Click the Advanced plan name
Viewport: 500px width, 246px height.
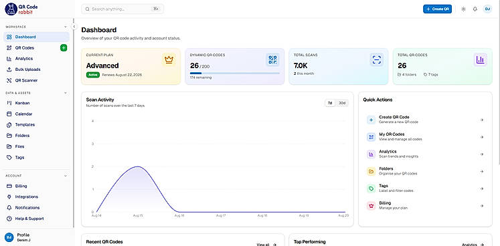click(x=102, y=66)
